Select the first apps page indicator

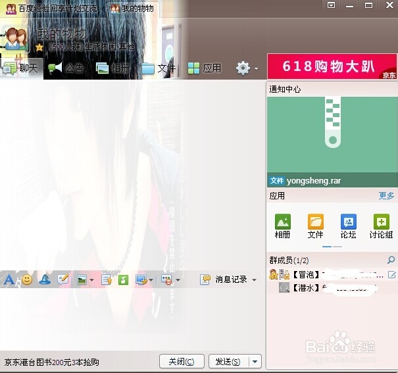coord(327,247)
